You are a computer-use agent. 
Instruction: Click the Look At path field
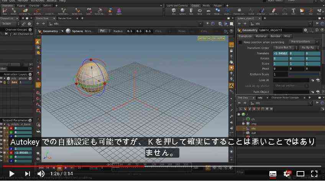pyautogui.click(x=291, y=80)
